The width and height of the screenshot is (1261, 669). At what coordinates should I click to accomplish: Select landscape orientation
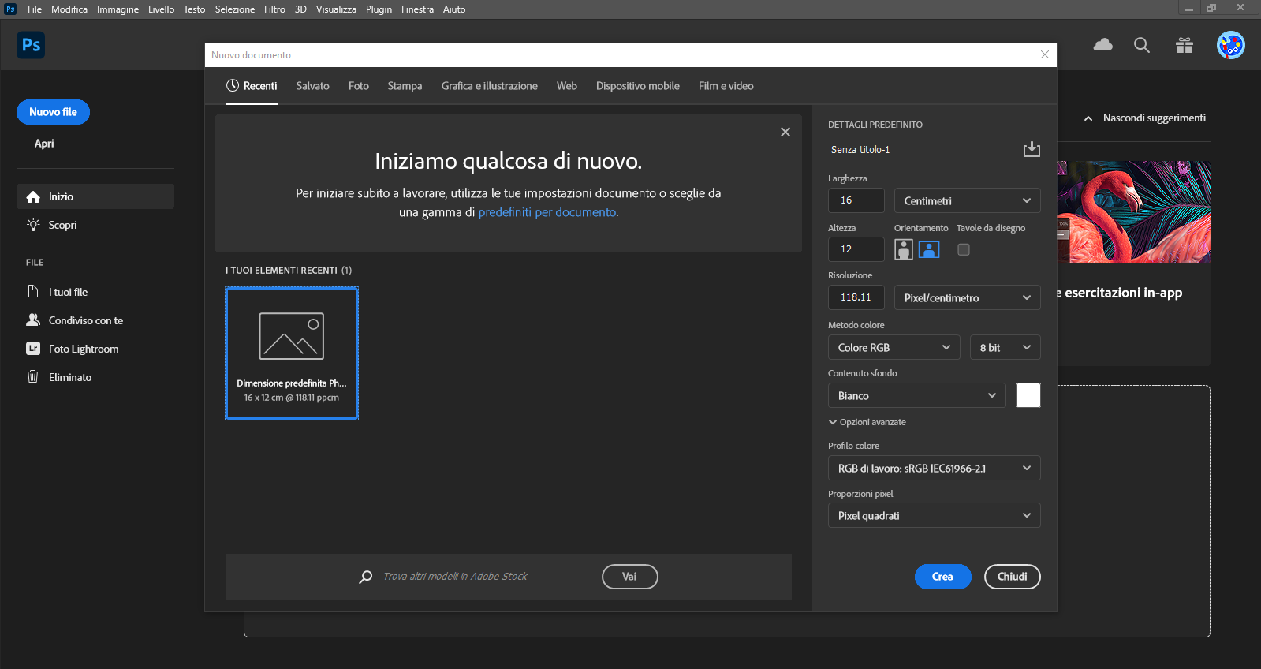pos(929,249)
